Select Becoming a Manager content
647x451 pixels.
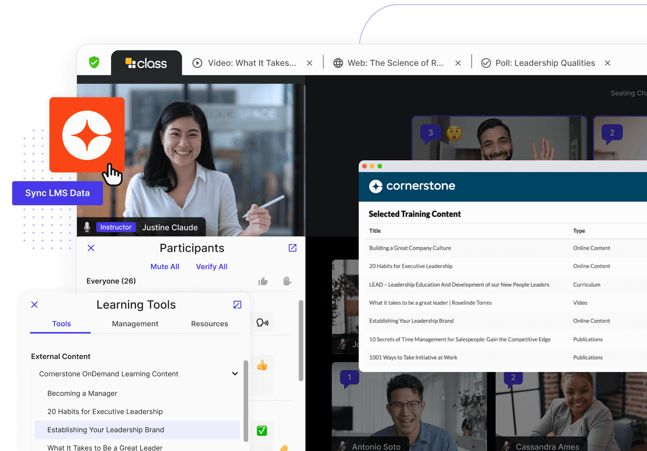point(82,394)
